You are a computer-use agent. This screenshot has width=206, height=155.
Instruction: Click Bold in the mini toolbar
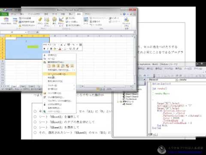tap(45, 49)
